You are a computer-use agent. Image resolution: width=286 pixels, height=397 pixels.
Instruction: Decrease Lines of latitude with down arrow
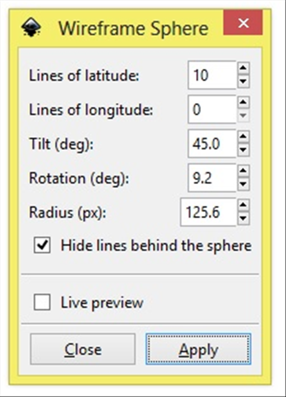tap(244, 81)
